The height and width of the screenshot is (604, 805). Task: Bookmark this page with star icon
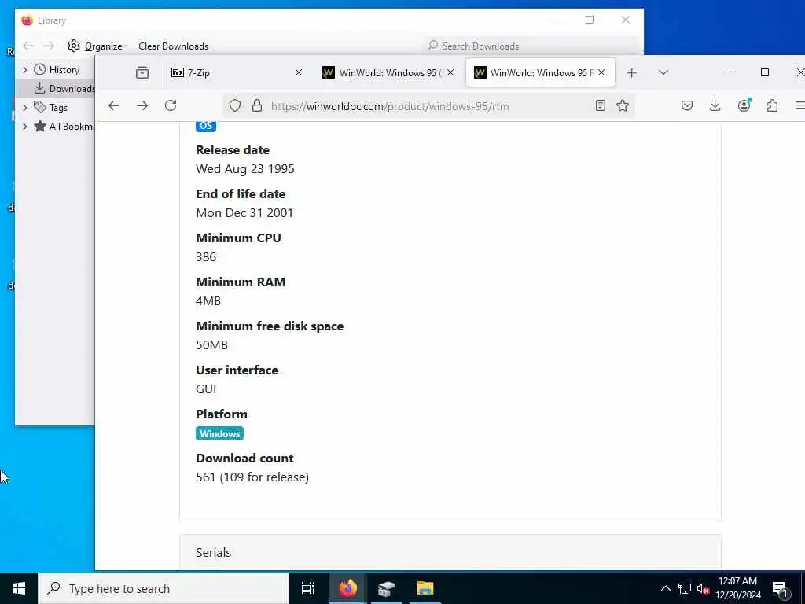(x=623, y=106)
